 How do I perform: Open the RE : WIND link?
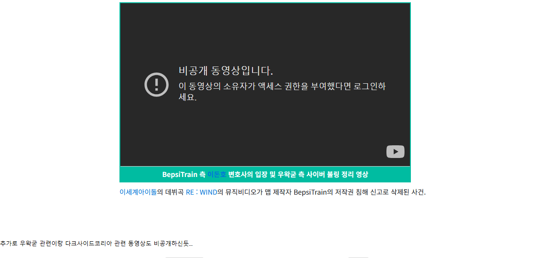(x=201, y=192)
